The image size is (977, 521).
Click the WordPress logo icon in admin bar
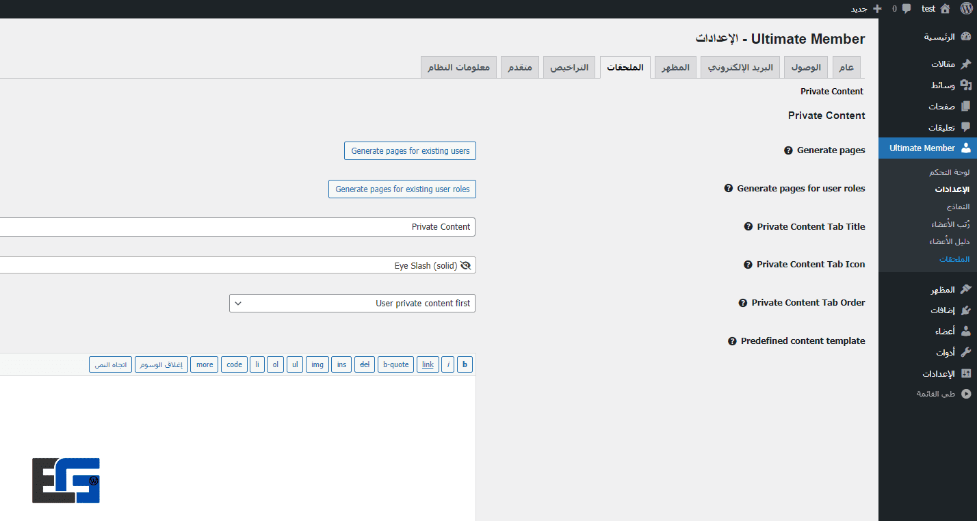click(x=965, y=9)
